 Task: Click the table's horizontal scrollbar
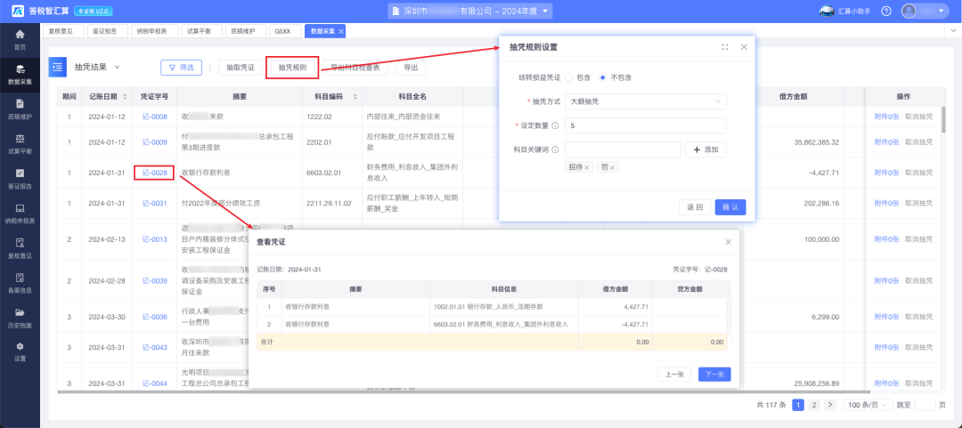coord(463,392)
